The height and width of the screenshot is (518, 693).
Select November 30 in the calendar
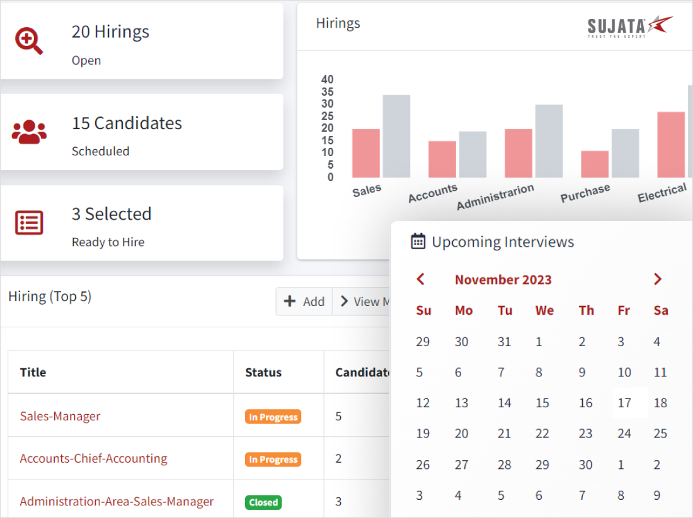click(x=585, y=465)
